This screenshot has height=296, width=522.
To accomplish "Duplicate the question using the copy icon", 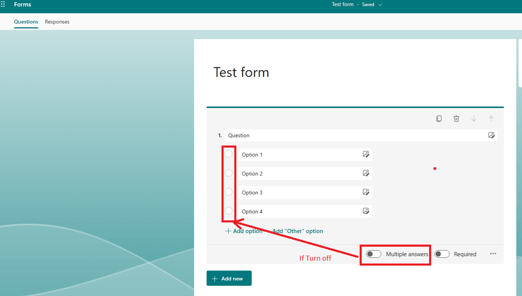I will coord(439,118).
